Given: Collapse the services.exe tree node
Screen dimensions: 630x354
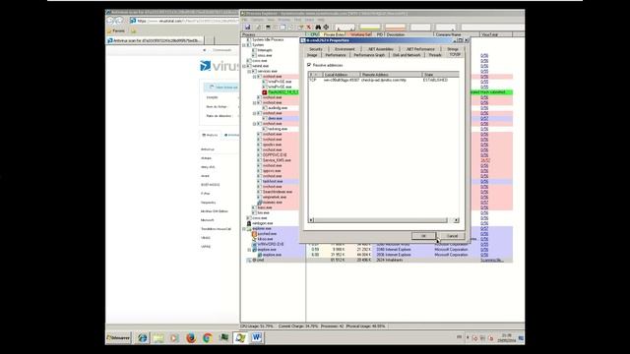Looking at the screenshot, I should [x=249, y=71].
